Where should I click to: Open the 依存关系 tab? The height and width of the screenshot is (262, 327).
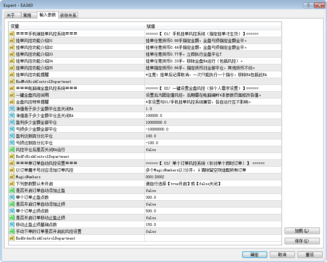pyautogui.click(x=68, y=15)
